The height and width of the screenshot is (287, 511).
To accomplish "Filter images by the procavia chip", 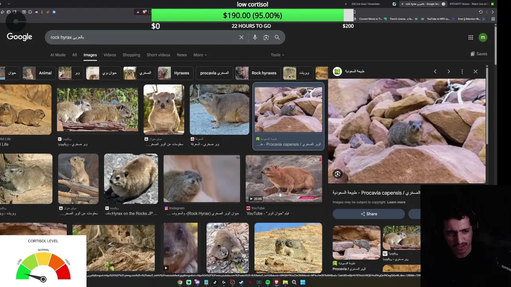I will coord(214,73).
